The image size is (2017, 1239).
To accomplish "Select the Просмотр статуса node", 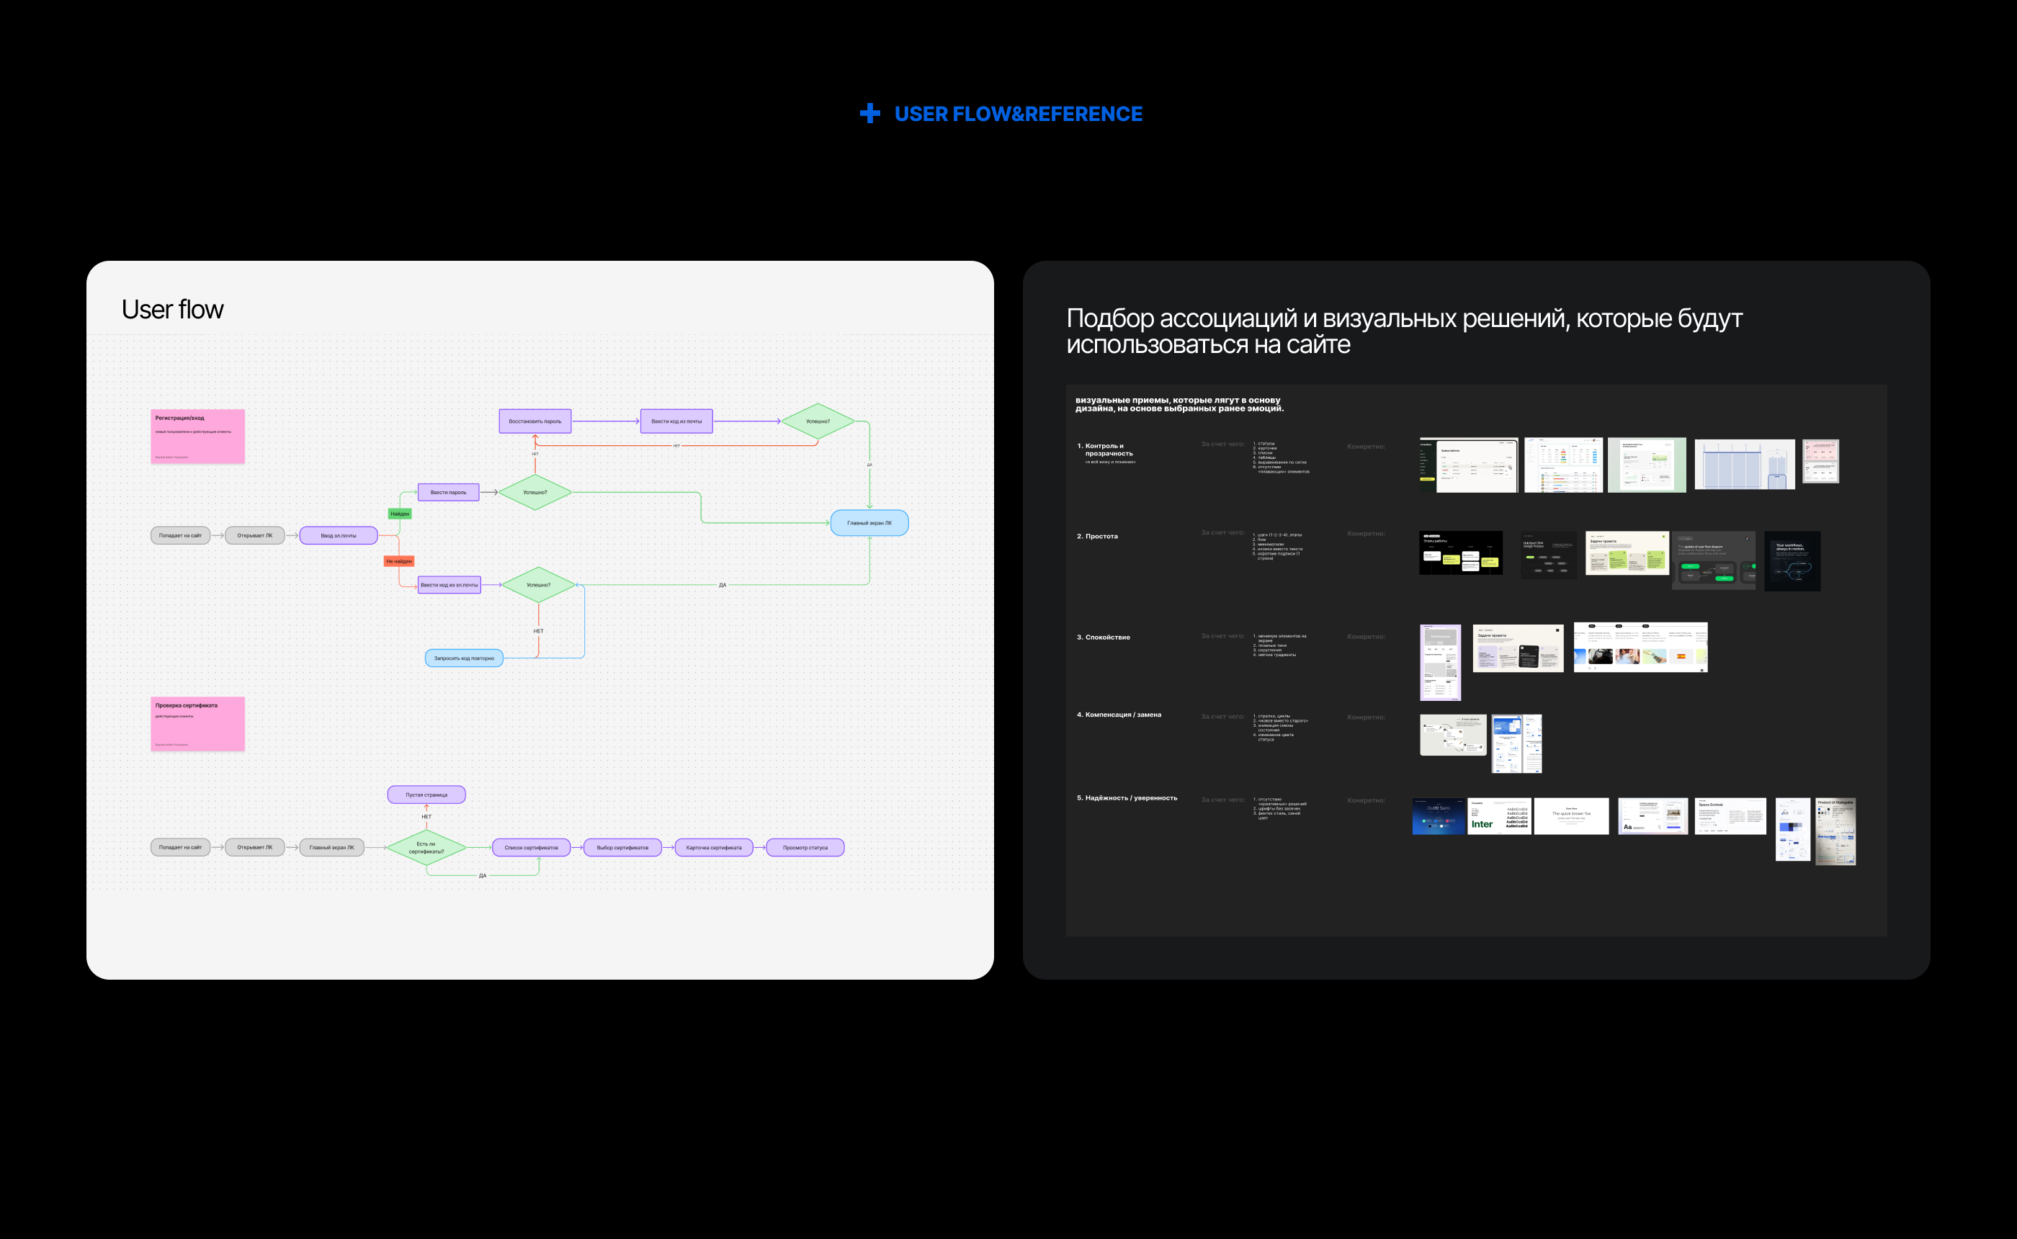I will [x=805, y=847].
